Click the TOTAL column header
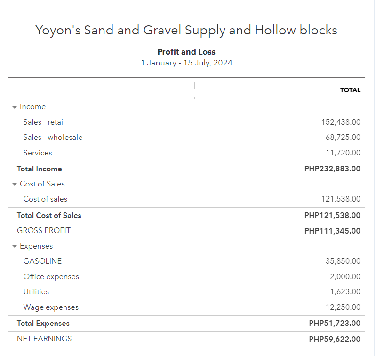Image resolution: width=376 pixels, height=356 pixels. tap(350, 90)
